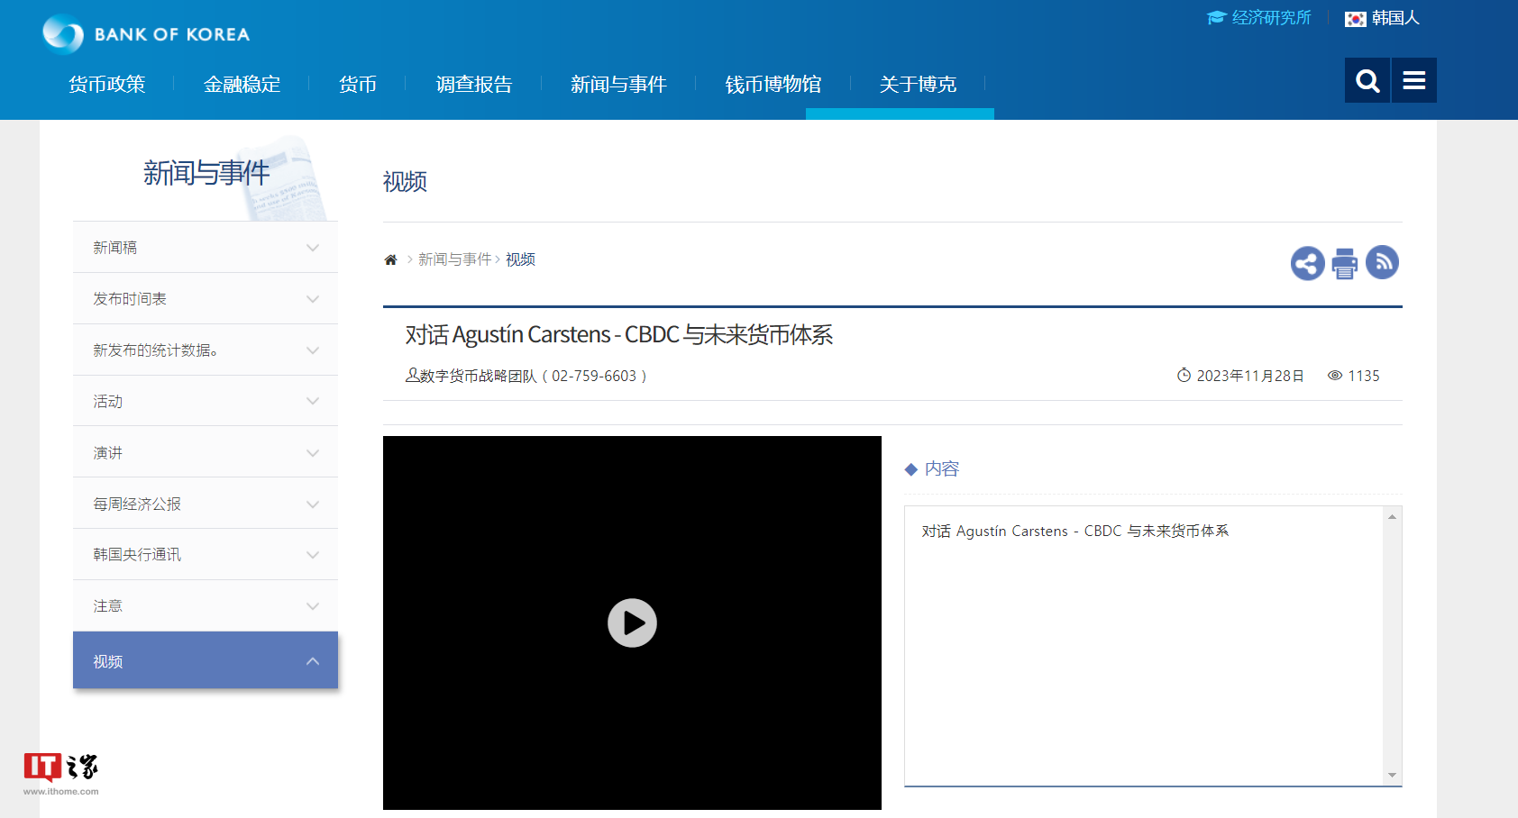Open the hamburger navigation menu
The image size is (1518, 818).
click(x=1413, y=80)
